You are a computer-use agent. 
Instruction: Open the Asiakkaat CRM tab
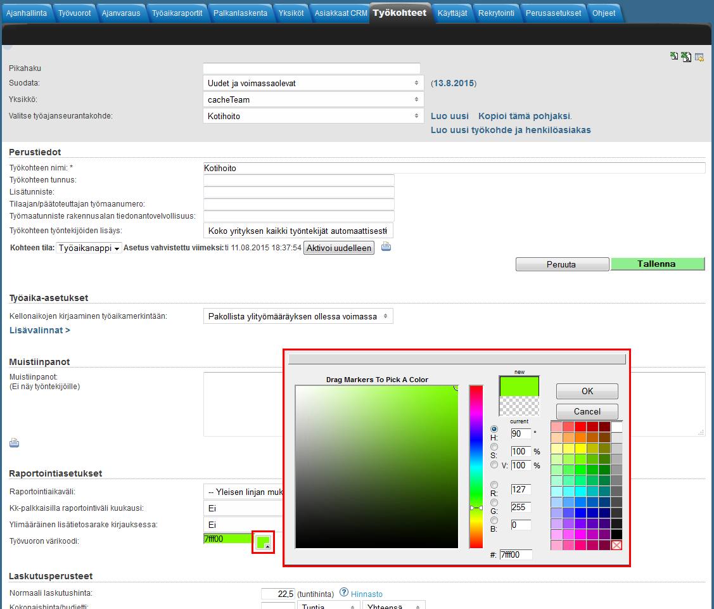coord(341,13)
